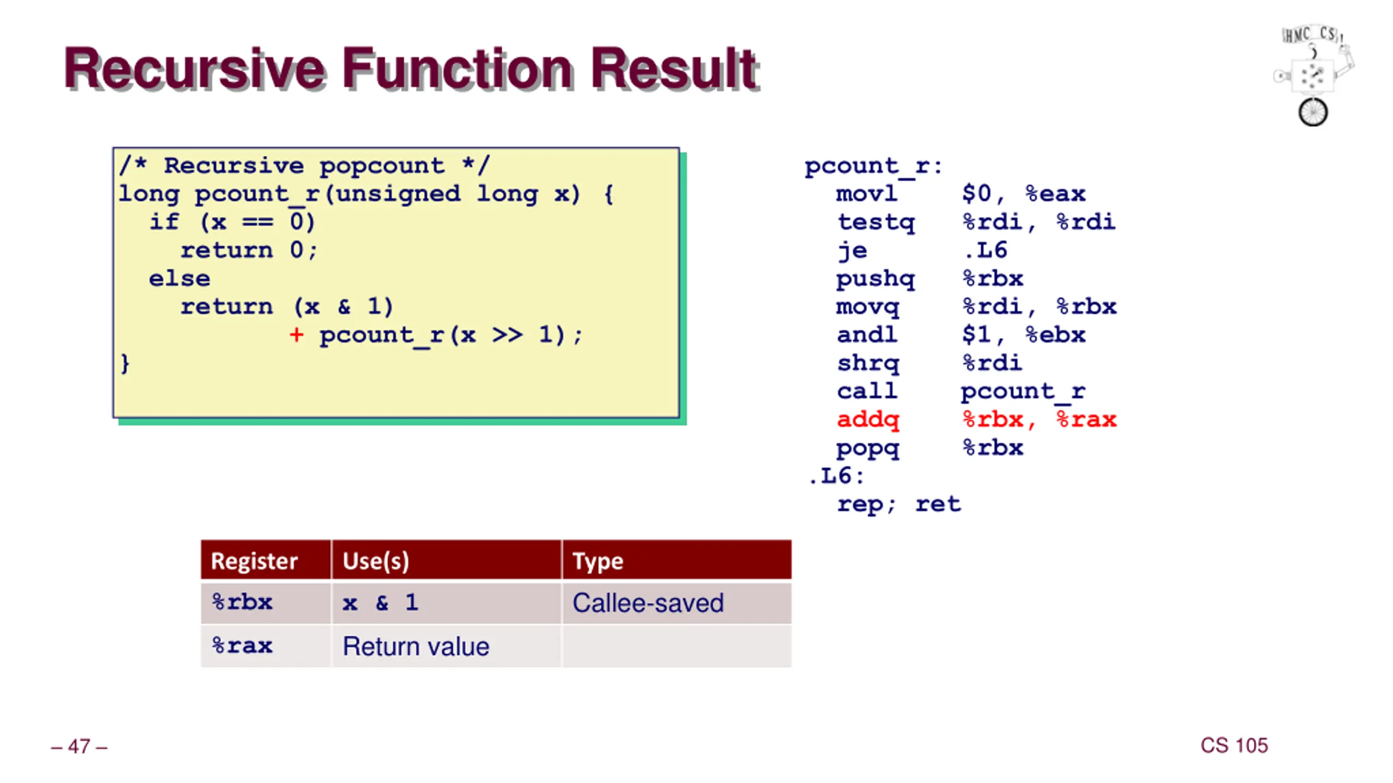Click the %rax cell in register table
Viewport: 1393px width, 783px height.
(x=266, y=647)
